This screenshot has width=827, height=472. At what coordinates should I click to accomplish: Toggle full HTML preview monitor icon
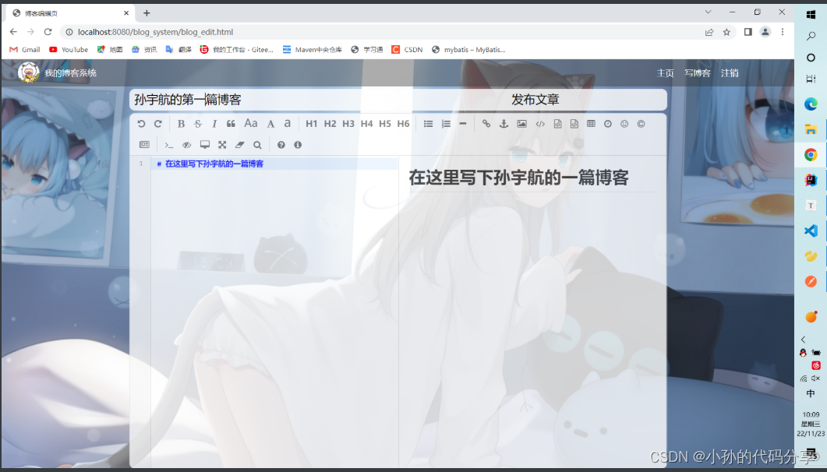coord(205,145)
